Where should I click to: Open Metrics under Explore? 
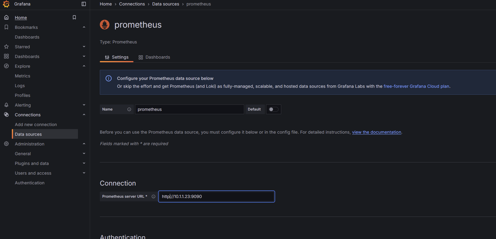point(22,76)
